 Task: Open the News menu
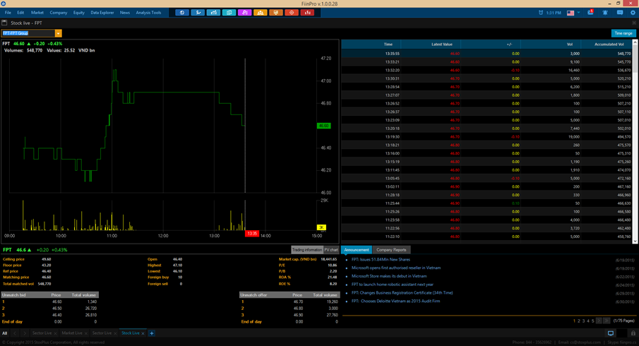125,13
